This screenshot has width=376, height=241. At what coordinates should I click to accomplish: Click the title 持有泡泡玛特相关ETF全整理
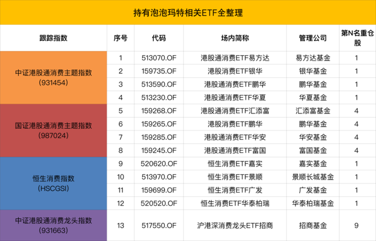tap(188, 11)
